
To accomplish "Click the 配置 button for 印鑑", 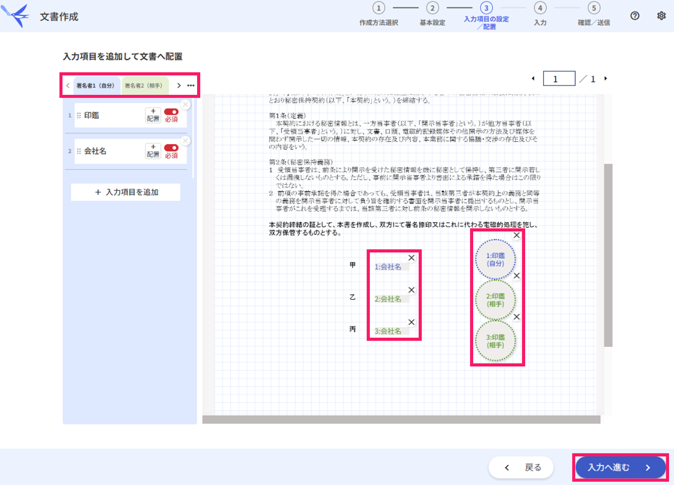I will point(153,115).
